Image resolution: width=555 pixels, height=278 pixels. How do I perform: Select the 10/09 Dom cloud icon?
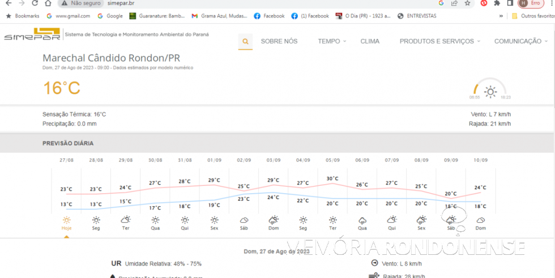[x=480, y=220]
